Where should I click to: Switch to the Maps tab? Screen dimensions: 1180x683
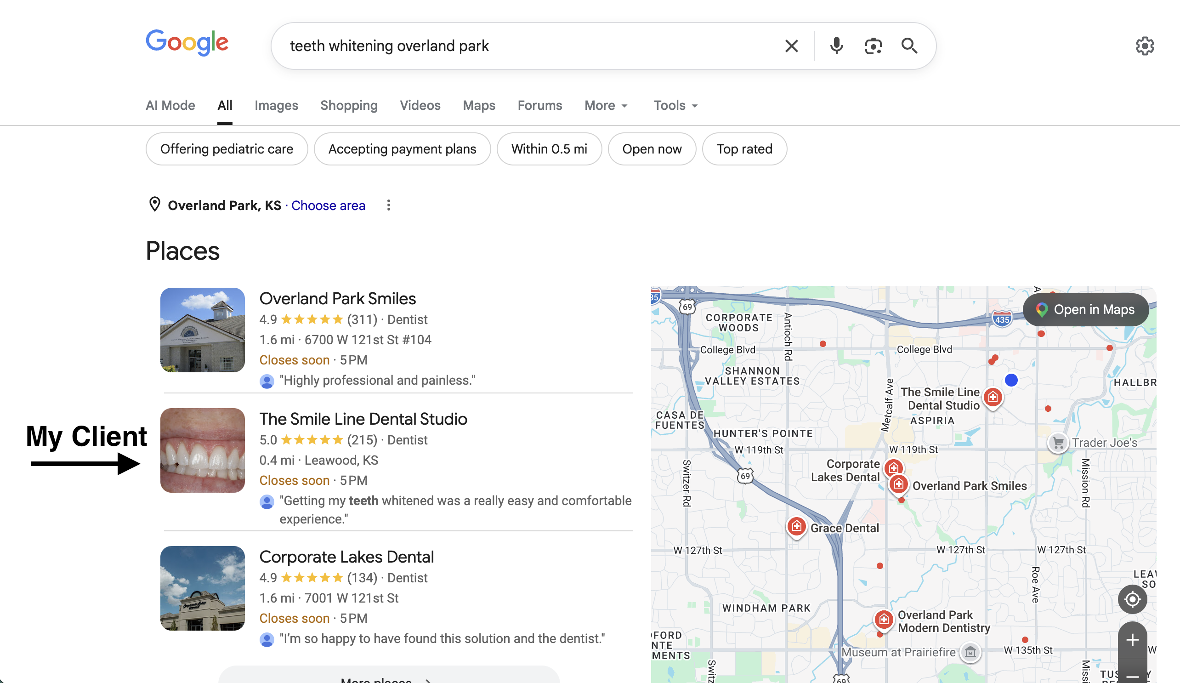478,105
